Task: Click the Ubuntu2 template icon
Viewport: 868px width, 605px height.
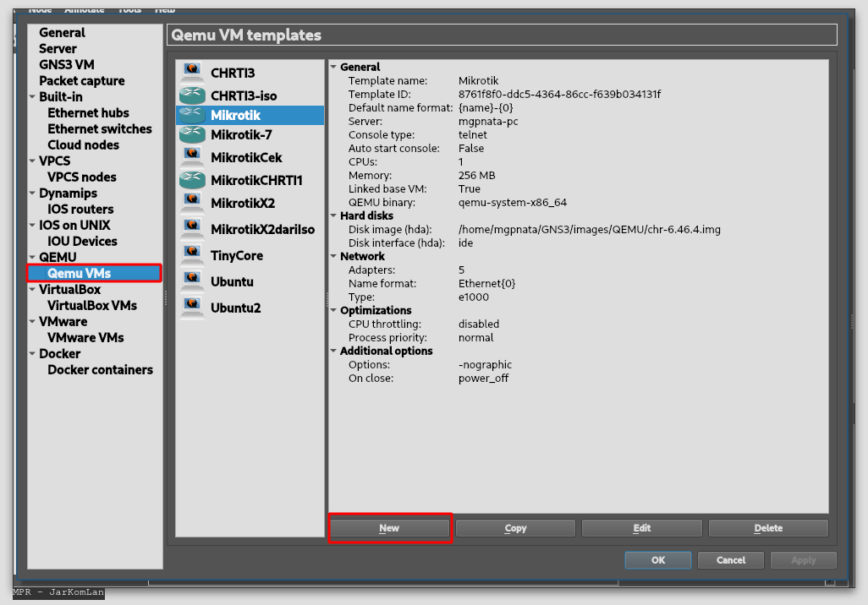Action: tap(192, 308)
